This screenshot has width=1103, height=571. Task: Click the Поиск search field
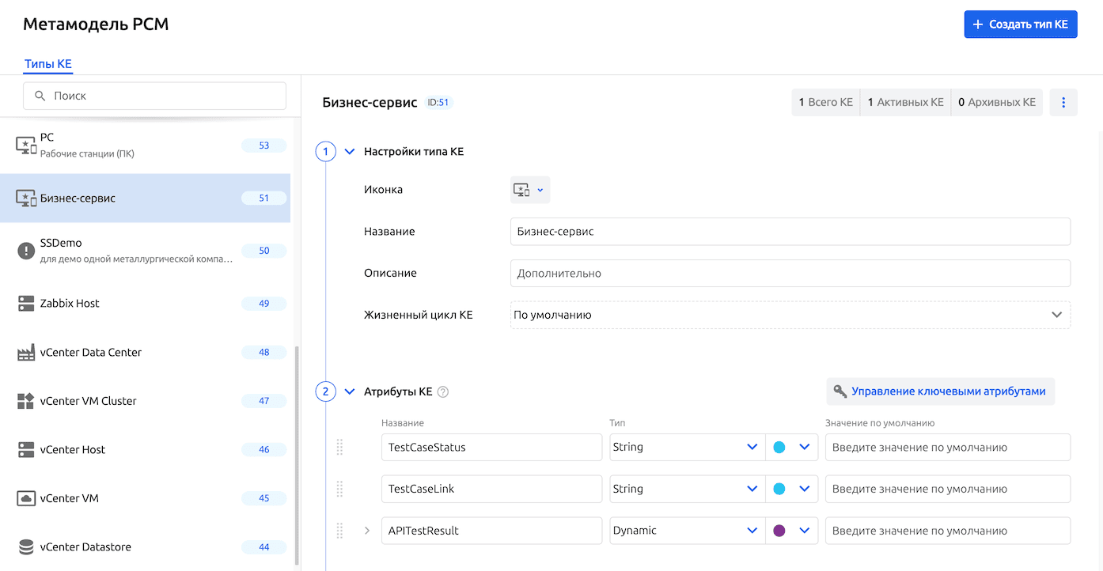[154, 96]
